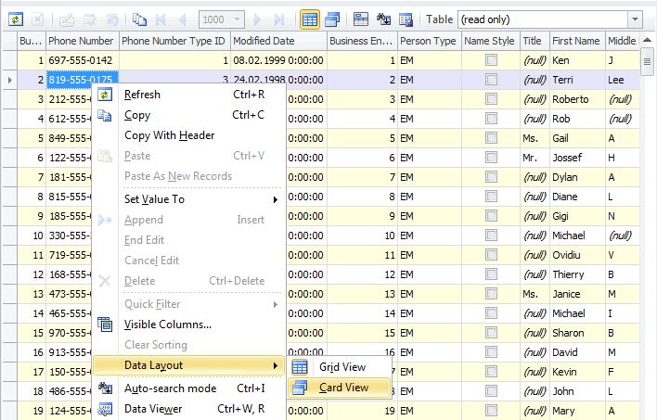The image size is (657, 420).
Task: Go to first page of records
Action: click(x=161, y=19)
